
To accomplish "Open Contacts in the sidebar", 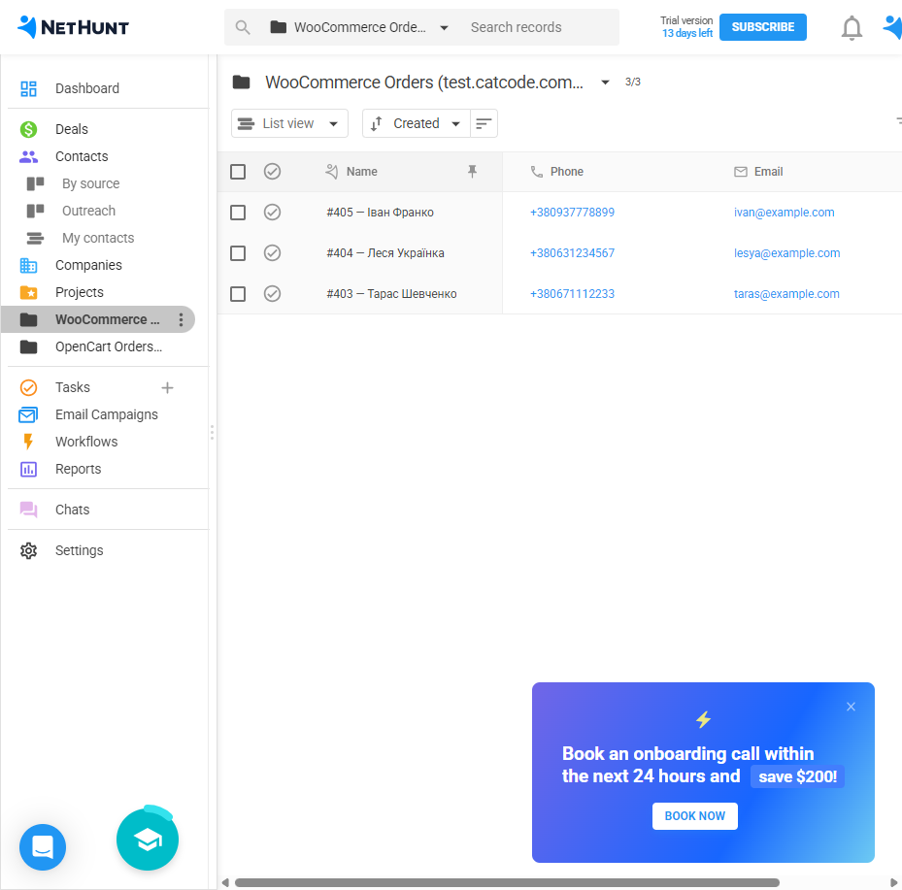I will [x=82, y=156].
